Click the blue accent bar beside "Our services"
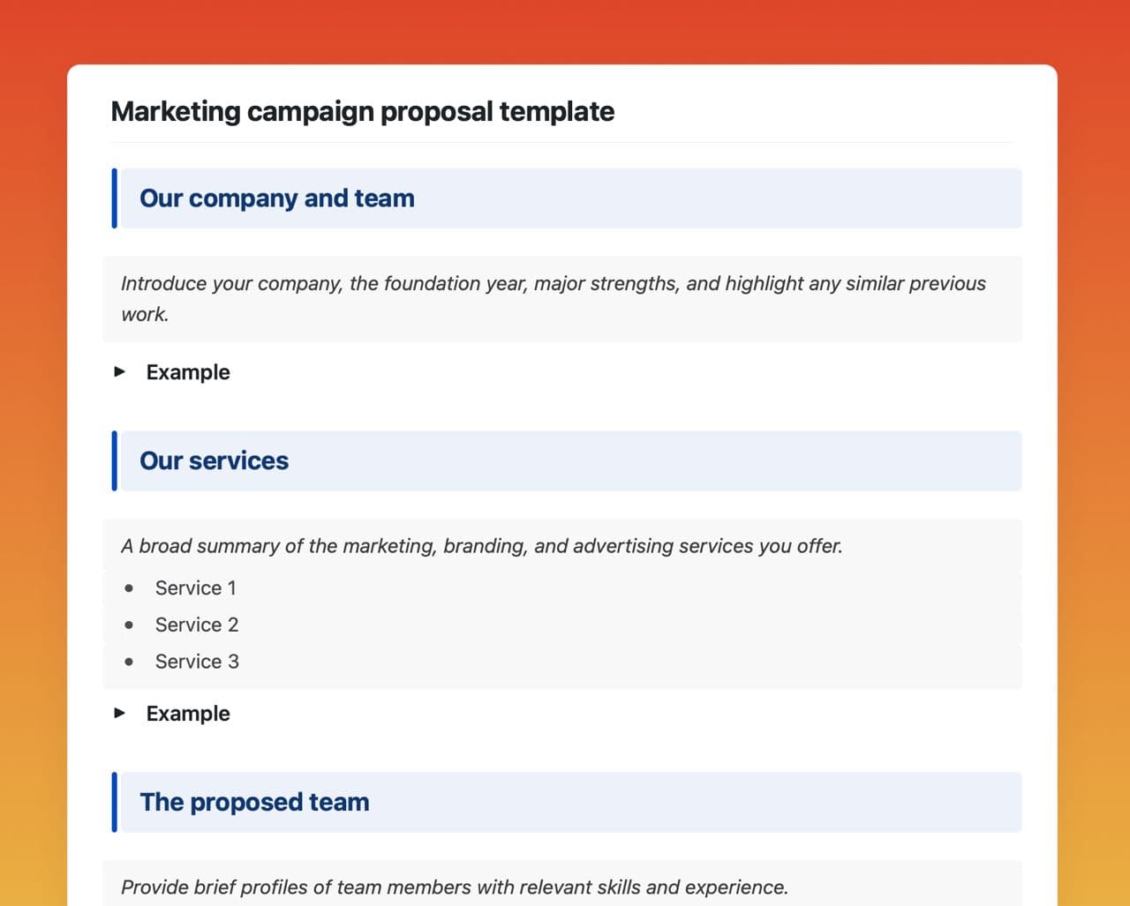The image size is (1130, 906). (x=115, y=461)
